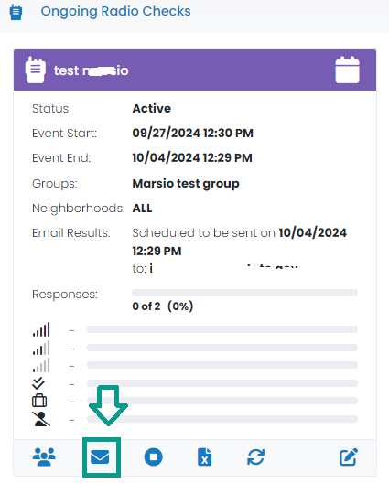Image resolution: width=389 pixels, height=483 pixels.
Task: Open the calendar icon in purple header
Action: pyautogui.click(x=348, y=70)
